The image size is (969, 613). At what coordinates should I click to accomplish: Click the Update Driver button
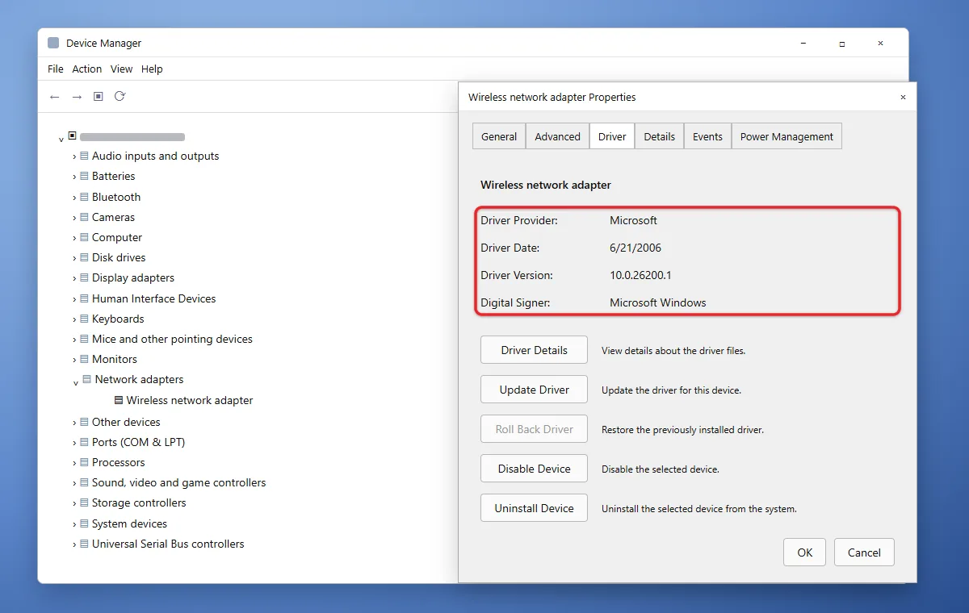tap(534, 390)
